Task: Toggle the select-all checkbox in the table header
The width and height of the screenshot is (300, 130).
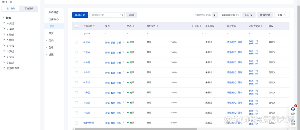Action: [76, 26]
